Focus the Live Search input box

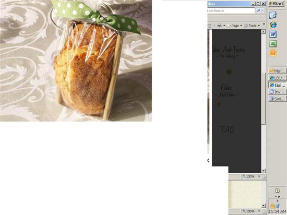pyautogui.click(x=231, y=10)
